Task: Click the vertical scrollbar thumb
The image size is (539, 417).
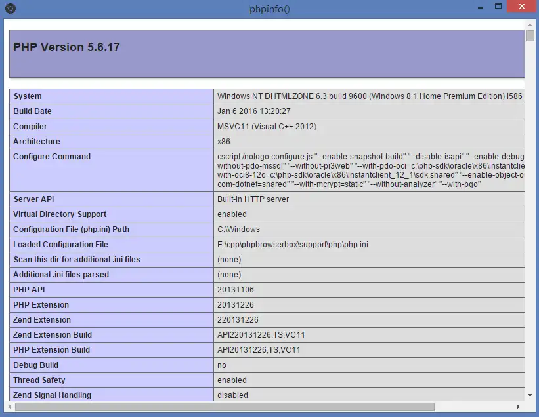Action: tap(530, 35)
